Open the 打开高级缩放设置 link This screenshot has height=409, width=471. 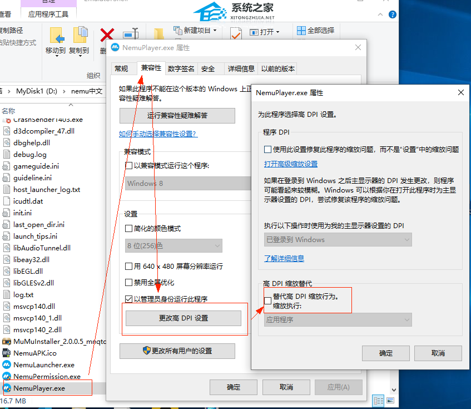pyautogui.click(x=291, y=164)
